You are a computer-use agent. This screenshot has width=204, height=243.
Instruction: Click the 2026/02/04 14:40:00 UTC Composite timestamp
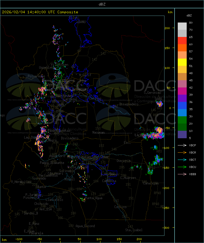coord(40,12)
